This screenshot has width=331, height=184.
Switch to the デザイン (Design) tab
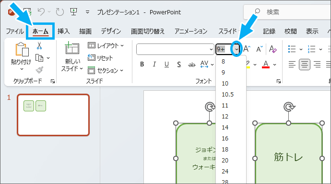coord(111,32)
